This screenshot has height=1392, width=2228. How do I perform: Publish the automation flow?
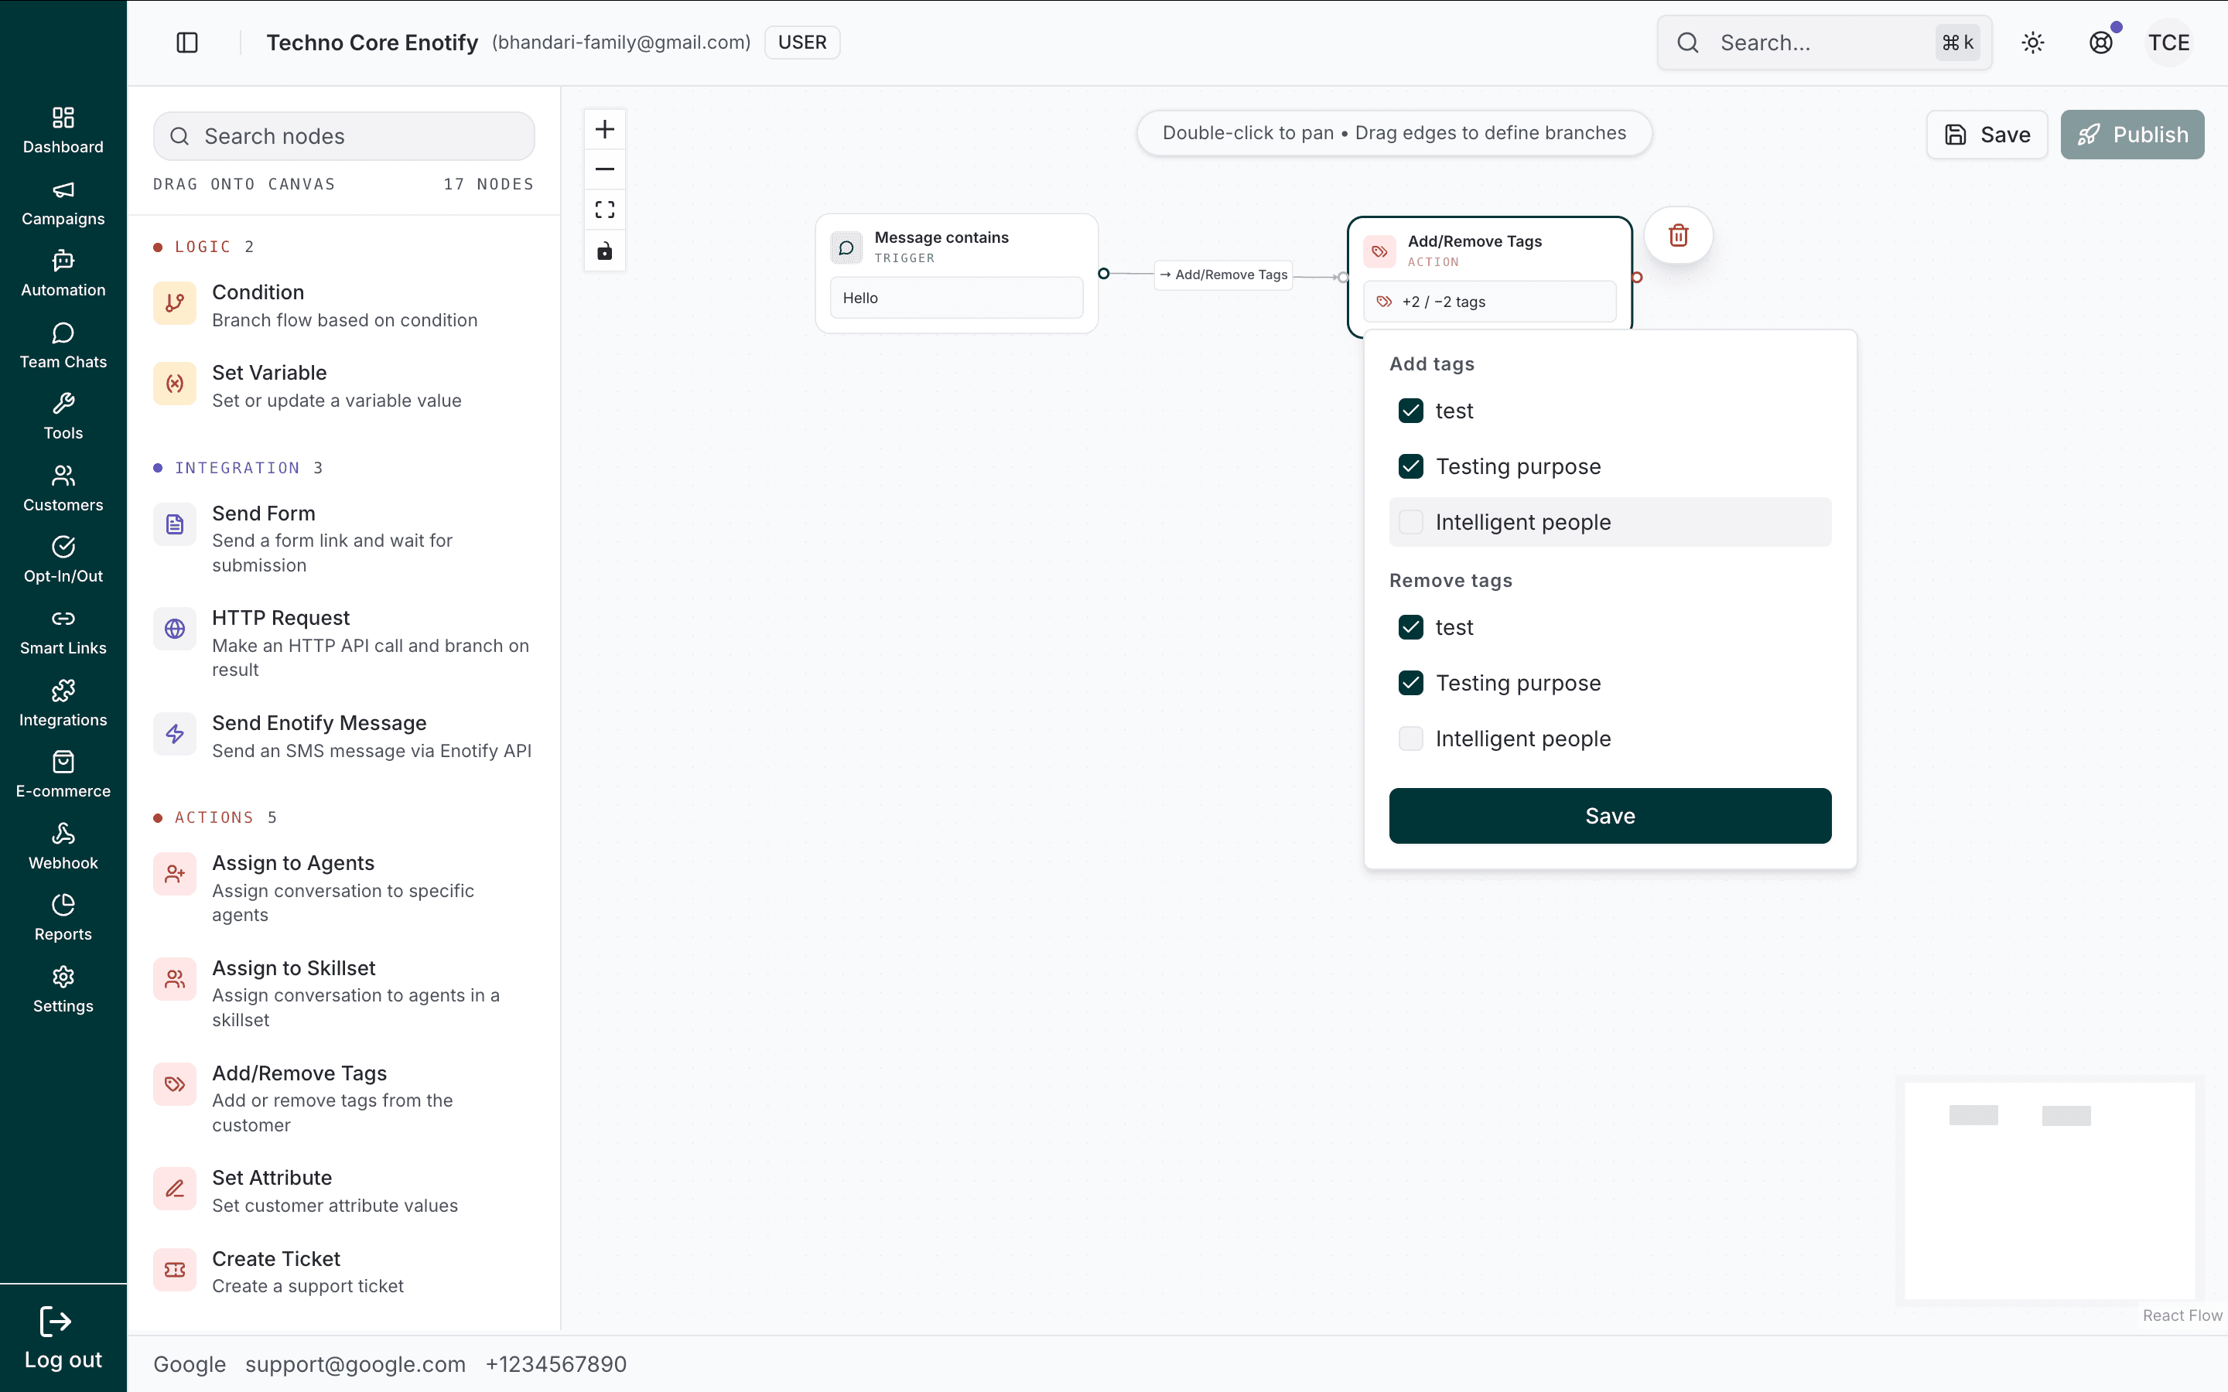click(x=2132, y=135)
